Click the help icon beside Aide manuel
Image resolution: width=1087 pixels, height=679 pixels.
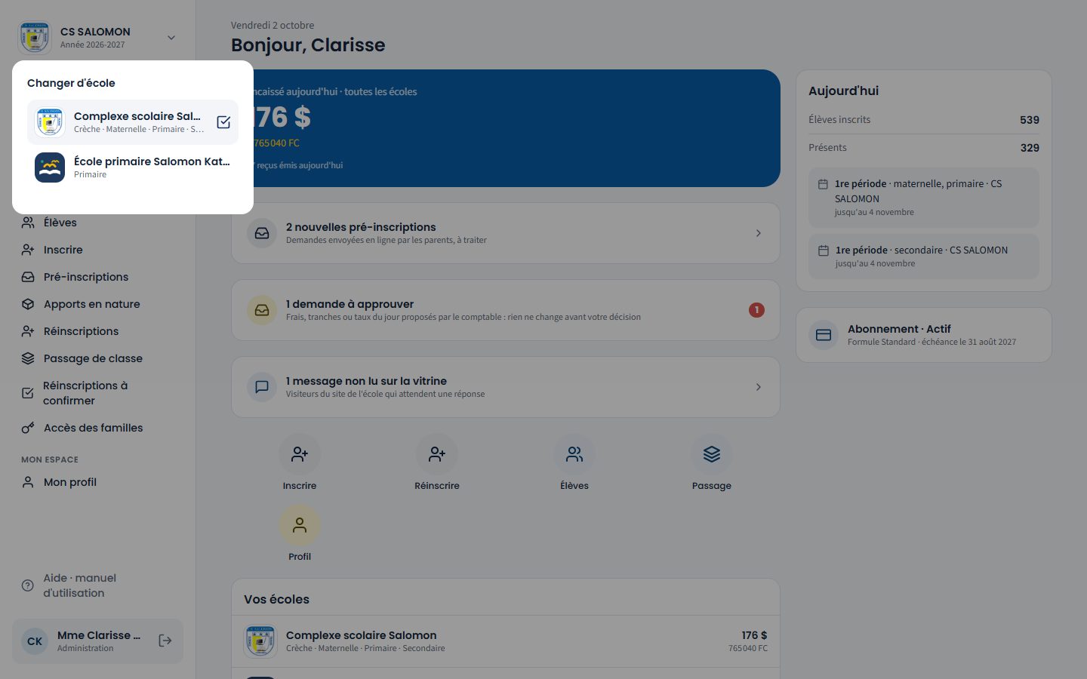click(28, 585)
